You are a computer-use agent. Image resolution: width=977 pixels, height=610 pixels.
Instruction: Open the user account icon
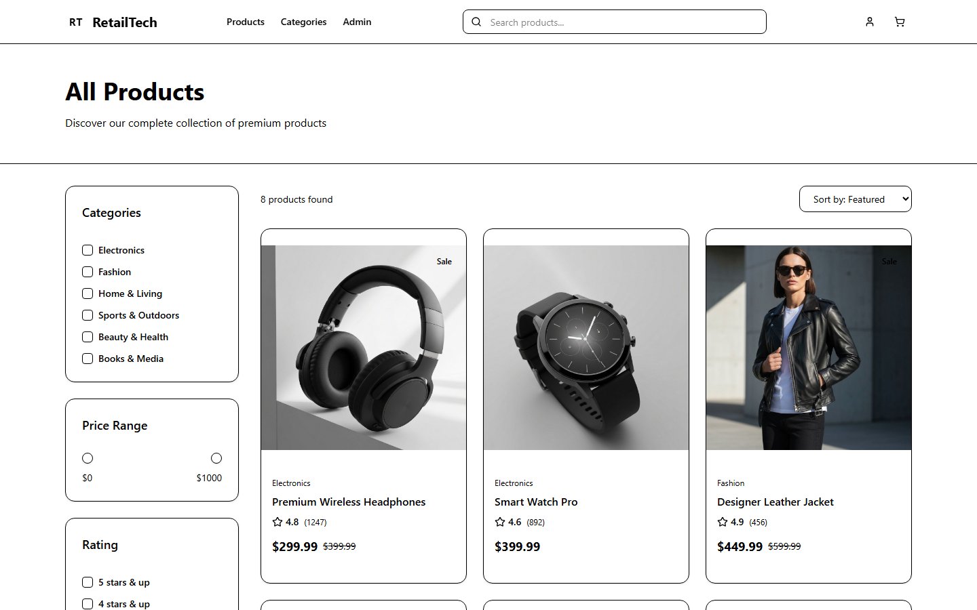tap(870, 22)
